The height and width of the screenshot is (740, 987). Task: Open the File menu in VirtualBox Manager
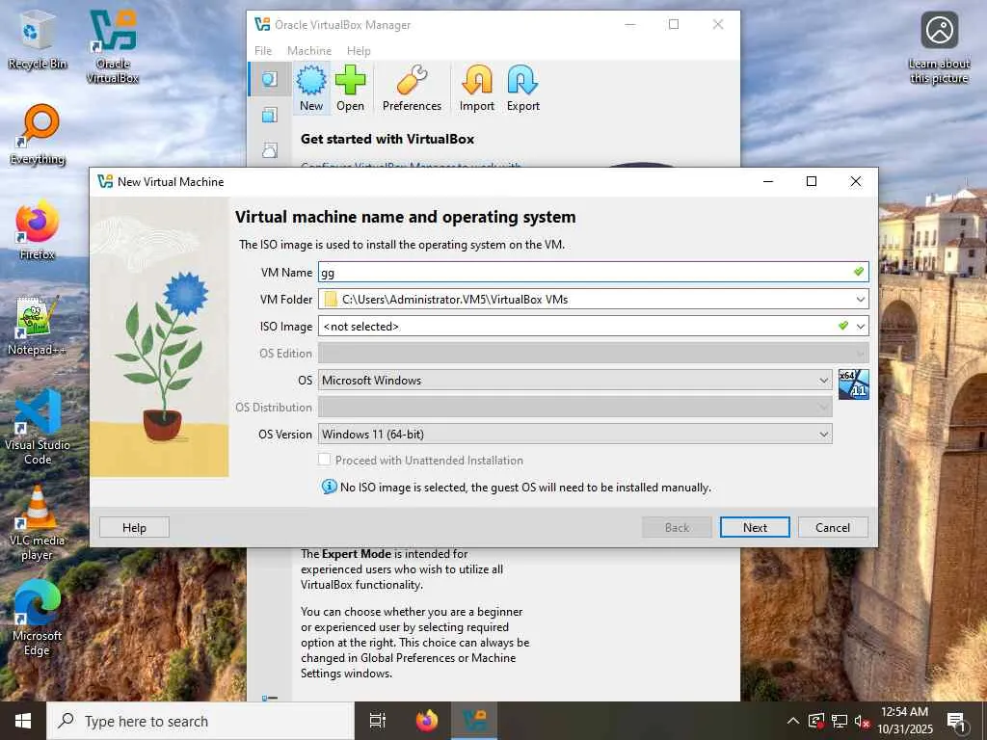click(x=263, y=51)
